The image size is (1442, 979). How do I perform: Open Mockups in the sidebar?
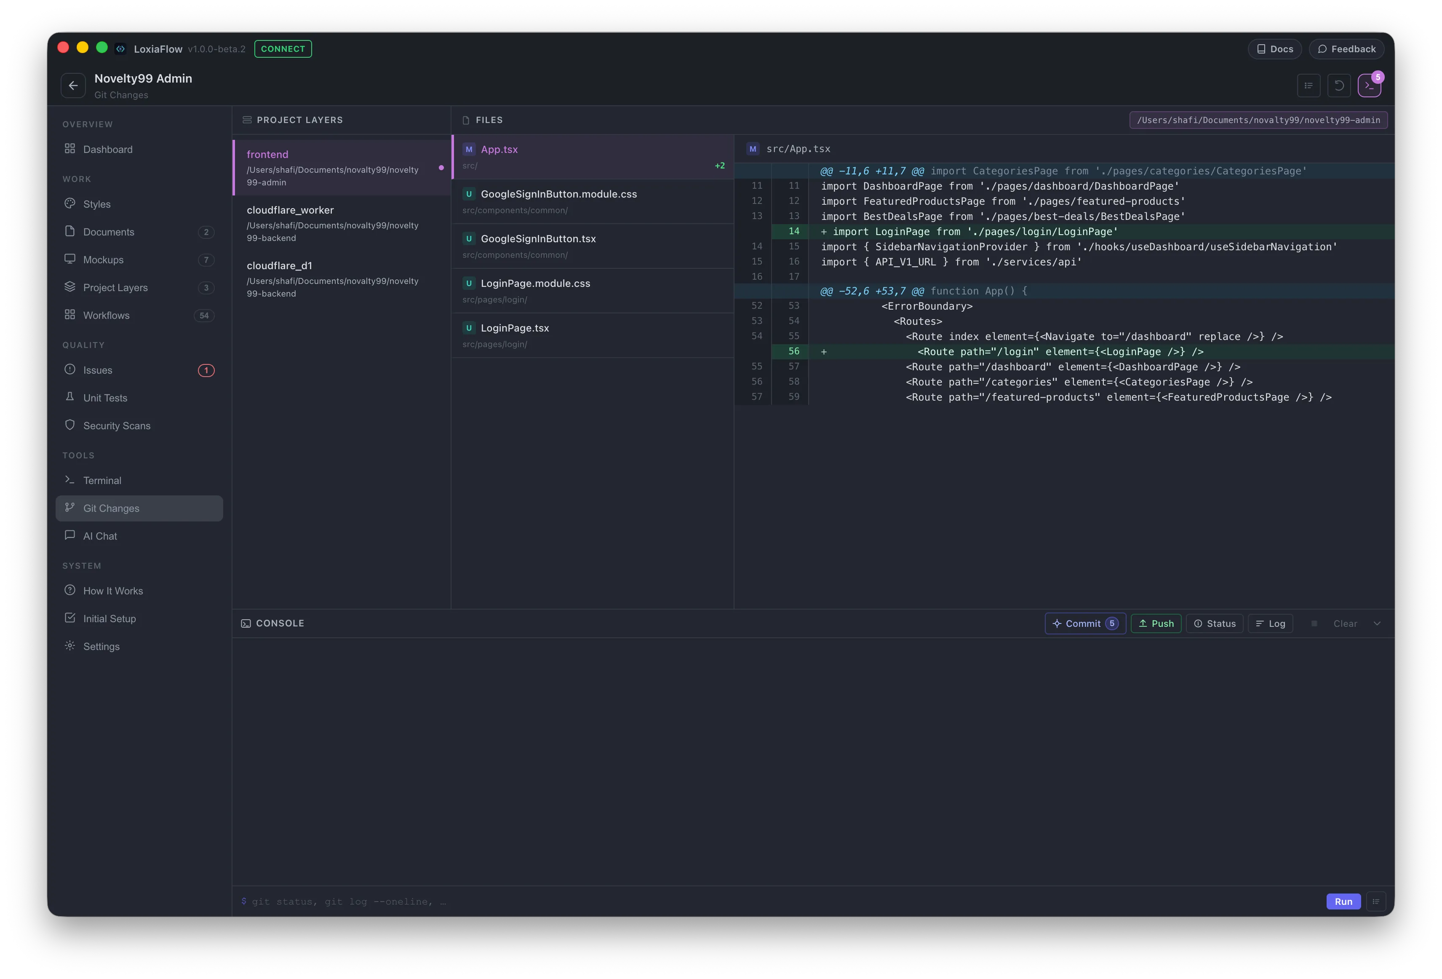[x=139, y=259]
